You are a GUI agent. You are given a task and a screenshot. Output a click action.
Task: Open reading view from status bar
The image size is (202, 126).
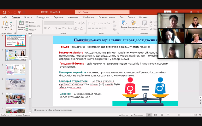click(162, 115)
